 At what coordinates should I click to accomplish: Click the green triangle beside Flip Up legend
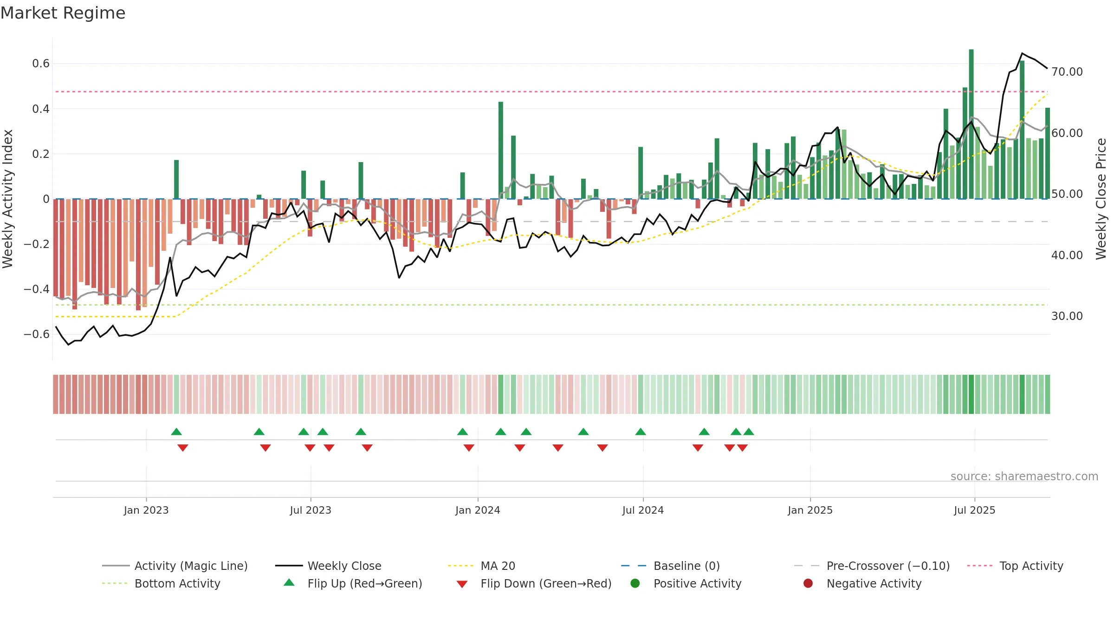(x=289, y=582)
